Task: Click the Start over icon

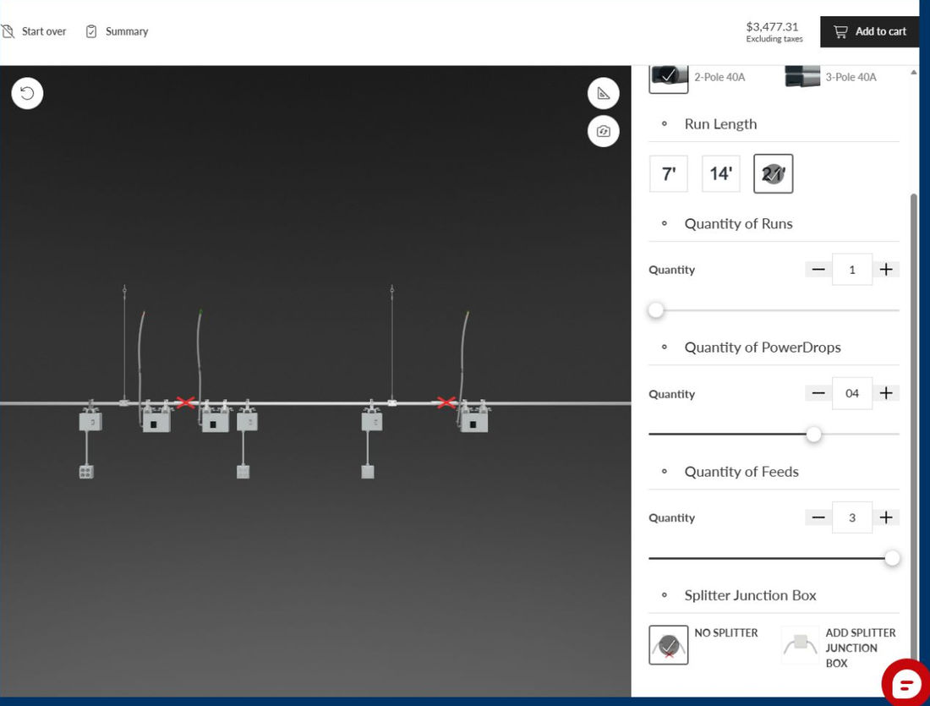Action: 8,31
